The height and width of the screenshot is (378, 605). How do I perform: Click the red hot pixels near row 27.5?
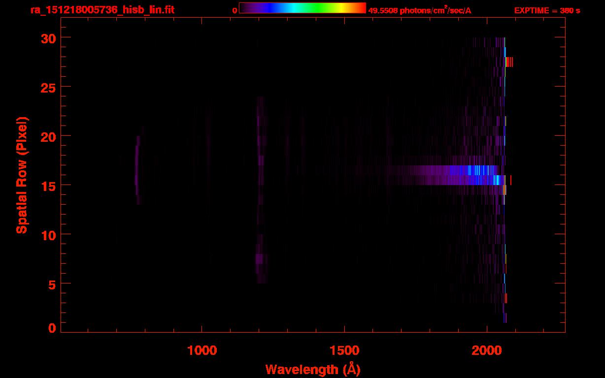click(509, 62)
